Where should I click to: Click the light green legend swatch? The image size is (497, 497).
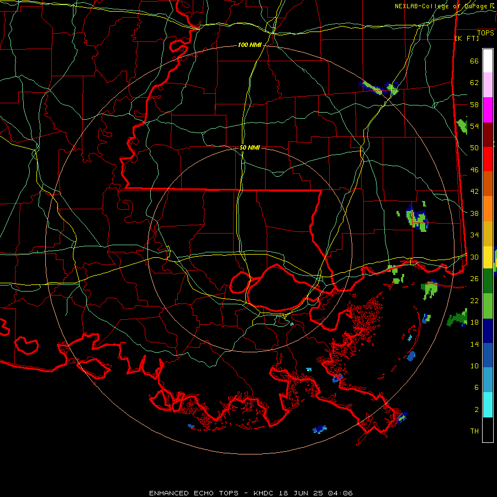[488, 306]
